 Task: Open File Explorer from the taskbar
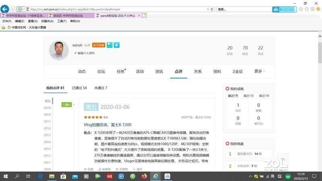(52, 176)
